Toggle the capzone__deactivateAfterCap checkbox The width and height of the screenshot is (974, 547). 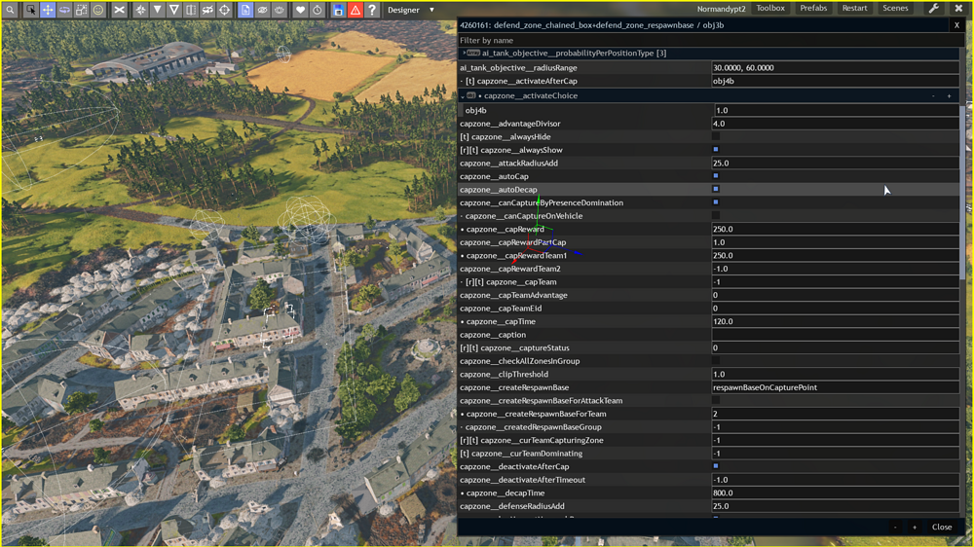pos(716,466)
